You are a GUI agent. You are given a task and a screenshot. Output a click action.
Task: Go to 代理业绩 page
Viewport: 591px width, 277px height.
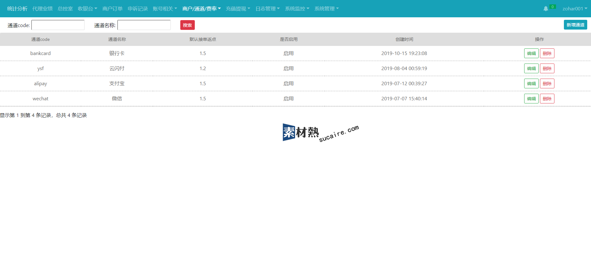pos(43,9)
